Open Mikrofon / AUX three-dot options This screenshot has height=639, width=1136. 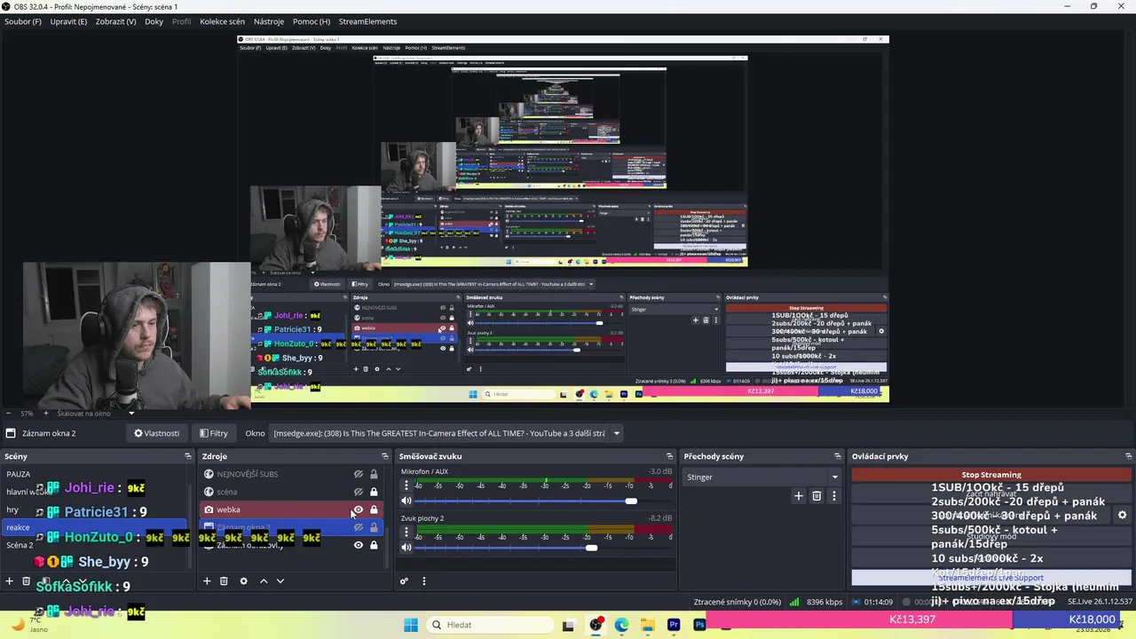(x=406, y=485)
